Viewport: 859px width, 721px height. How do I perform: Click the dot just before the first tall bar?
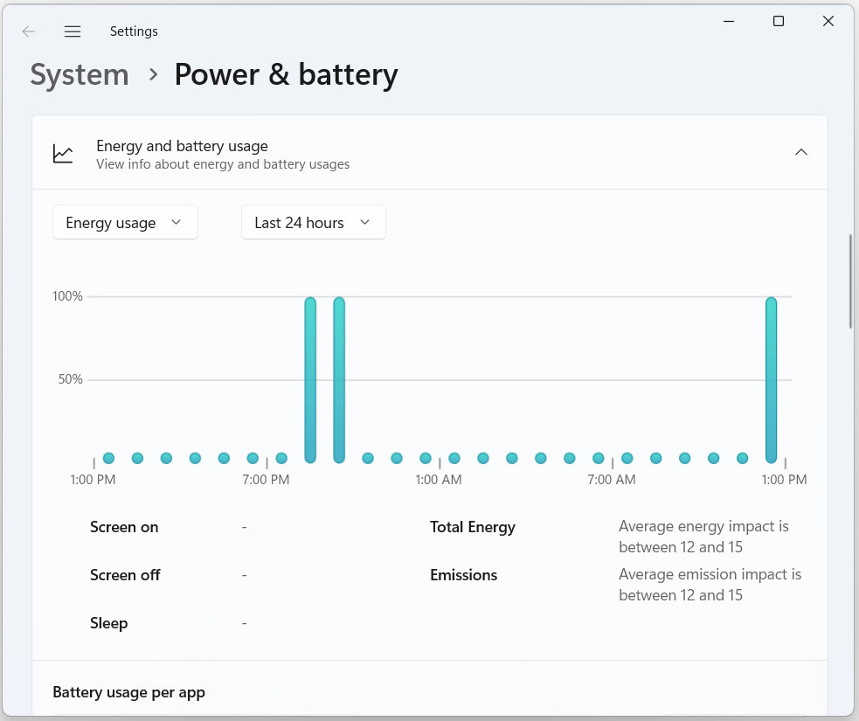[281, 458]
